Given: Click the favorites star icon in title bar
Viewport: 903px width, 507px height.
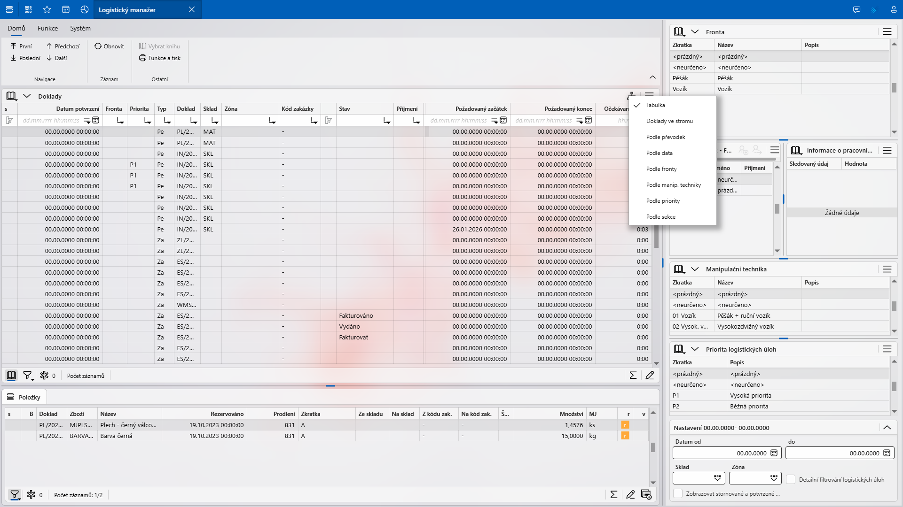Looking at the screenshot, I should pos(47,9).
